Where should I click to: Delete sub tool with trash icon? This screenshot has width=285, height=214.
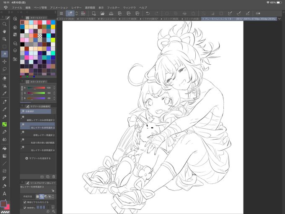[54, 177]
